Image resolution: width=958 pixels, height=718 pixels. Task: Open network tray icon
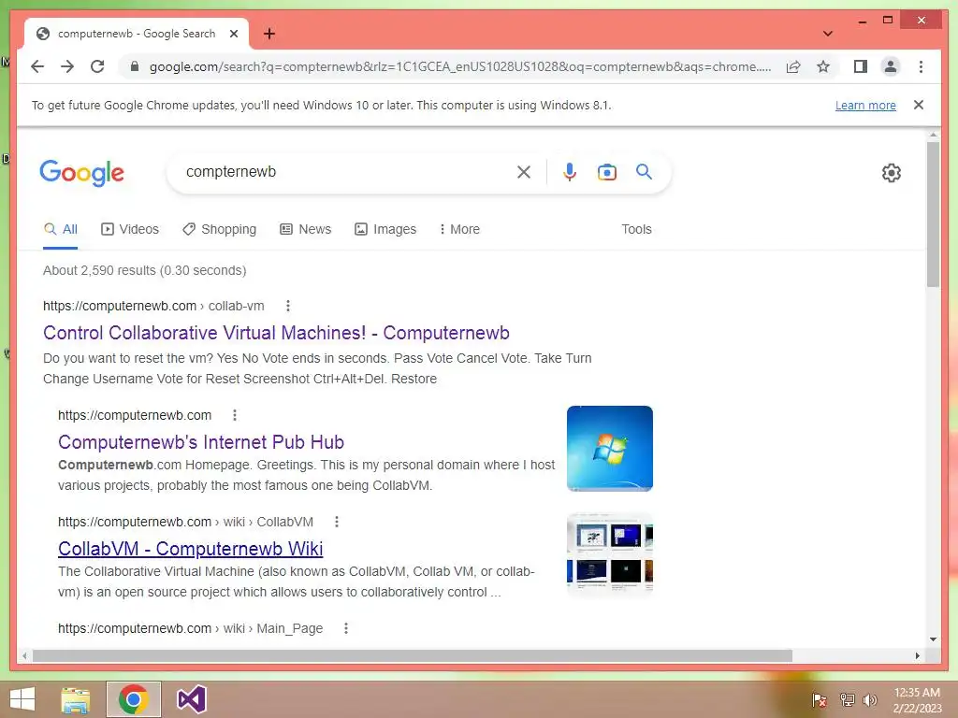point(848,699)
